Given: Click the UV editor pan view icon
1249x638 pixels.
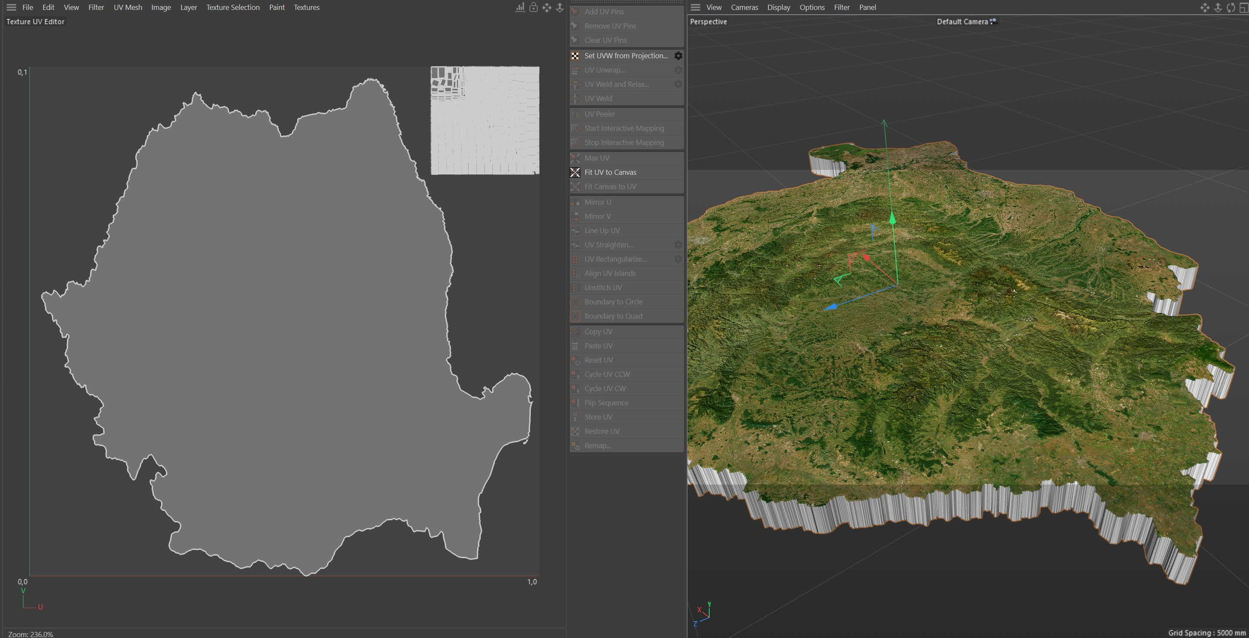Looking at the screenshot, I should (546, 7).
